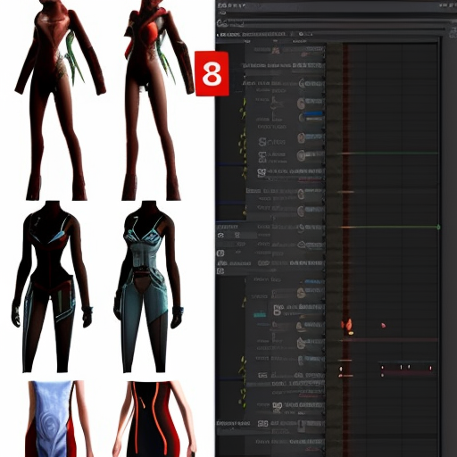The height and width of the screenshot is (457, 457).
Task: Click the orange keyframe cluster on the timeline
Action: (348, 326)
